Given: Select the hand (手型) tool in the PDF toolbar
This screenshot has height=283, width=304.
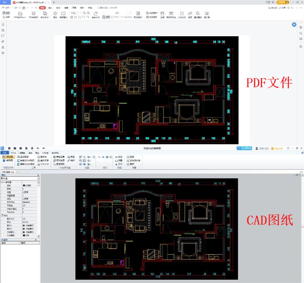Looking at the screenshot, I should [x=6, y=13].
